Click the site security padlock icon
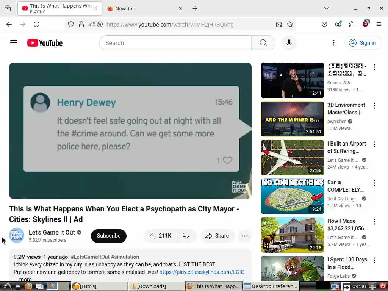The image size is (388, 291). pos(81,24)
